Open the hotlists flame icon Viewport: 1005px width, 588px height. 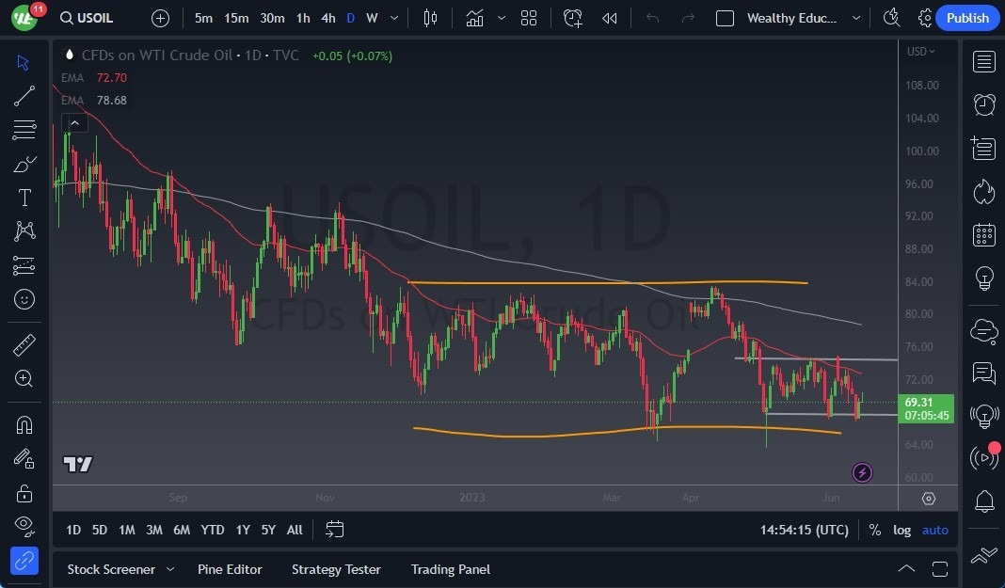pos(984,192)
